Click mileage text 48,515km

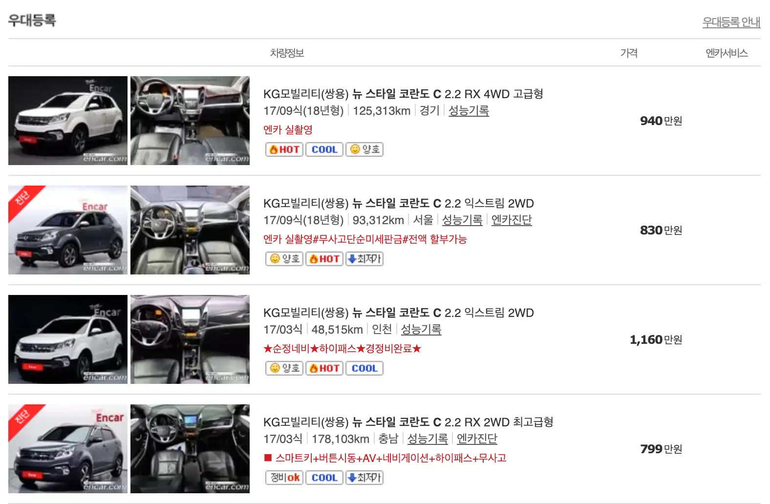point(337,330)
